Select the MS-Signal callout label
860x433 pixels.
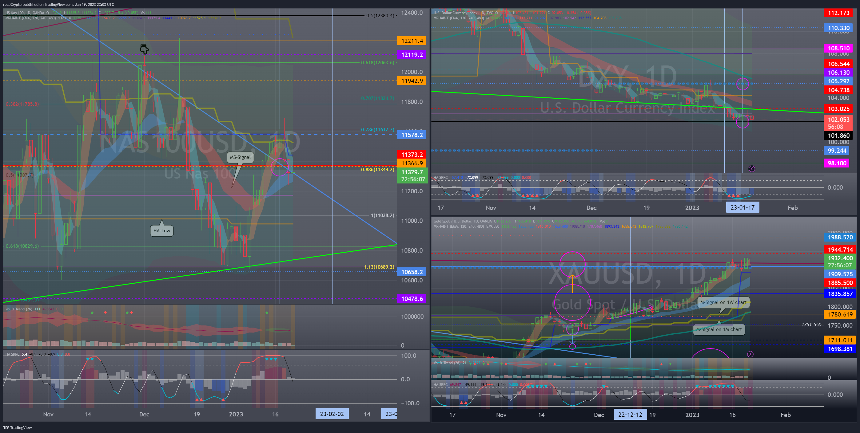coord(240,157)
